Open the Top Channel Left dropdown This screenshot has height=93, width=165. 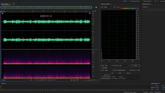(x=124, y=65)
